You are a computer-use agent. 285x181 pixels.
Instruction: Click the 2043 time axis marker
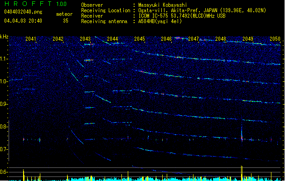(x=85, y=39)
